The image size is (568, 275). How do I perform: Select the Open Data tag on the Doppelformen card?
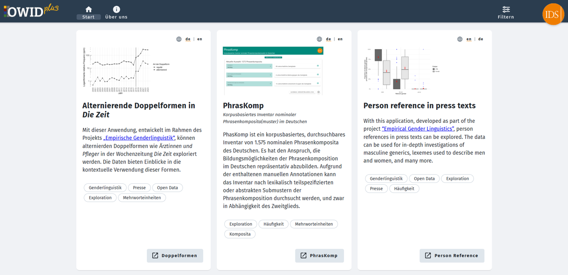167,188
